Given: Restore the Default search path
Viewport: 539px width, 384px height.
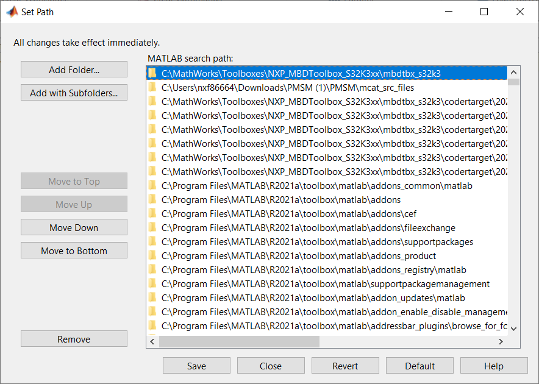Looking at the screenshot, I should (x=419, y=366).
